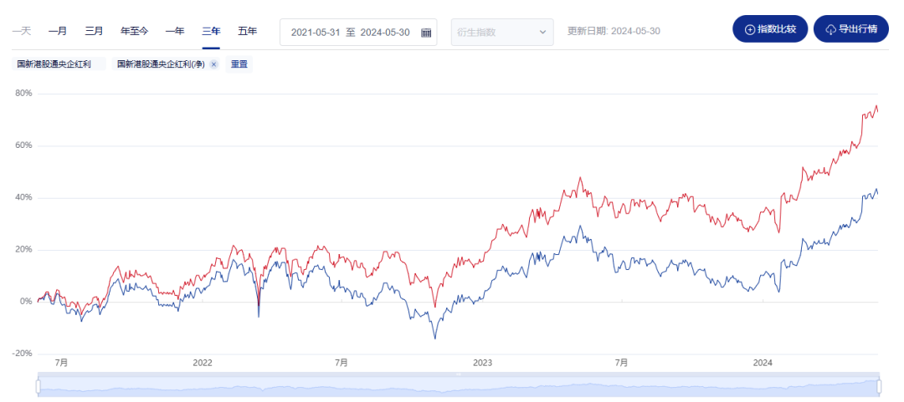Click the blue line's lowest dip below -10%
The width and height of the screenshot is (904, 402).
pos(435,338)
